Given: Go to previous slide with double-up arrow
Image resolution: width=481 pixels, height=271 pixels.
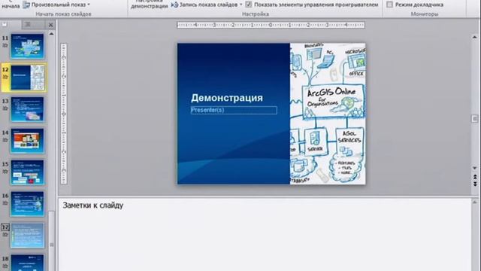Looking at the screenshot, I should [474, 177].
